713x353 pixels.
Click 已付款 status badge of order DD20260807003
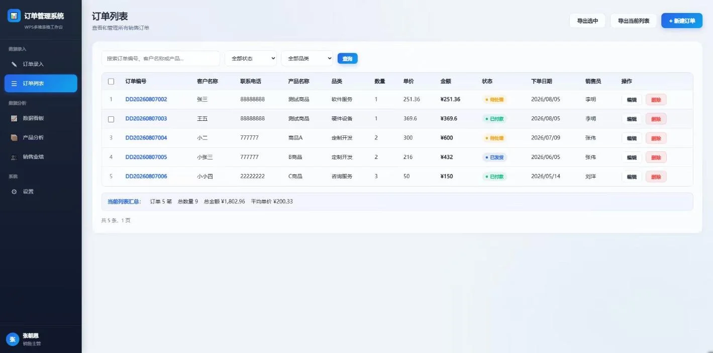pyautogui.click(x=494, y=119)
